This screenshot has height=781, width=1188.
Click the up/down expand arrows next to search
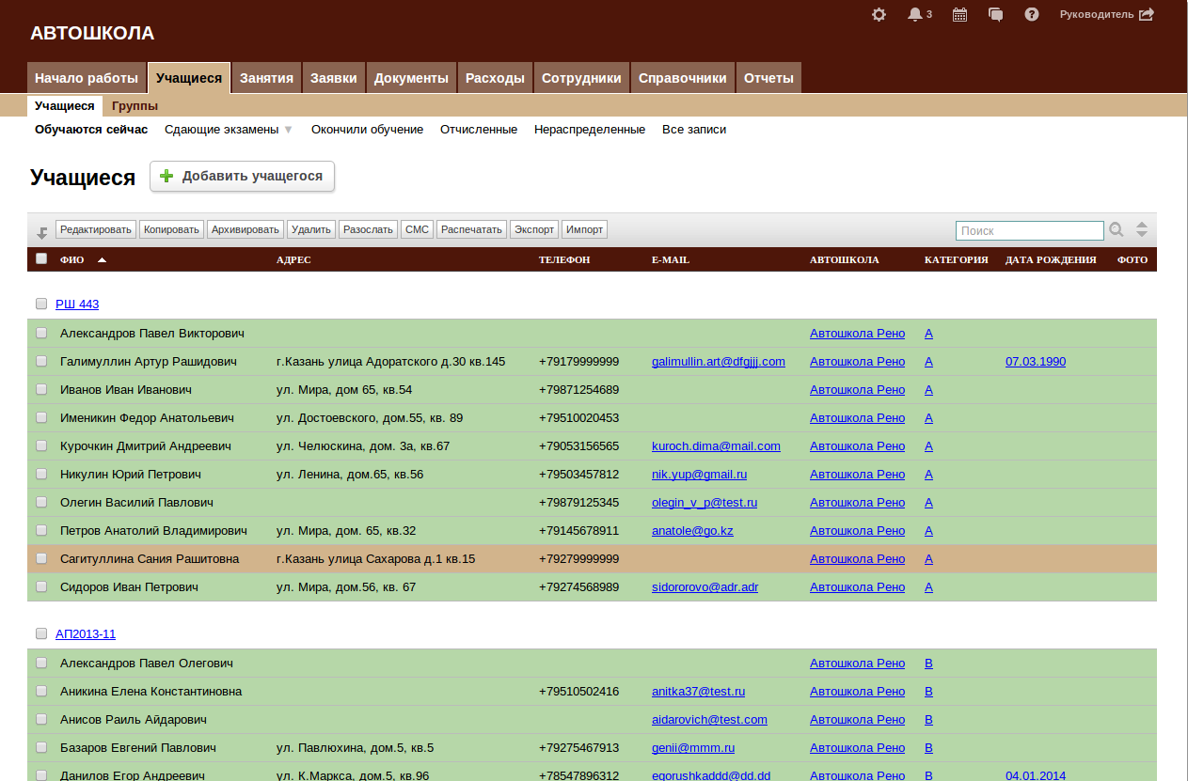tap(1142, 230)
